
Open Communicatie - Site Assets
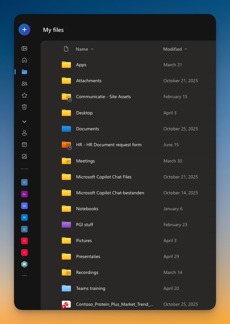tap(103, 97)
